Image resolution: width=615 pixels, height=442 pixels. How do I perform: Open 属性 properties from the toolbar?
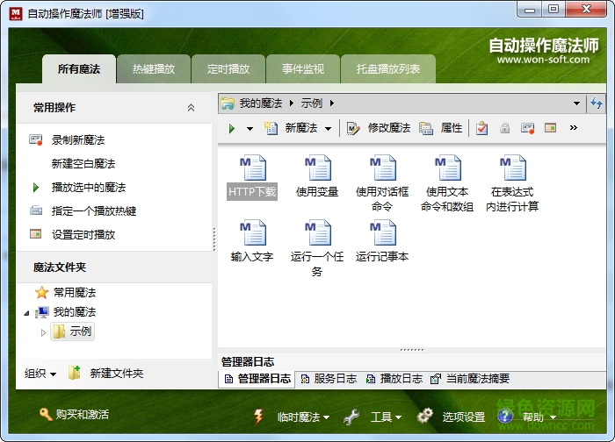tap(441, 128)
